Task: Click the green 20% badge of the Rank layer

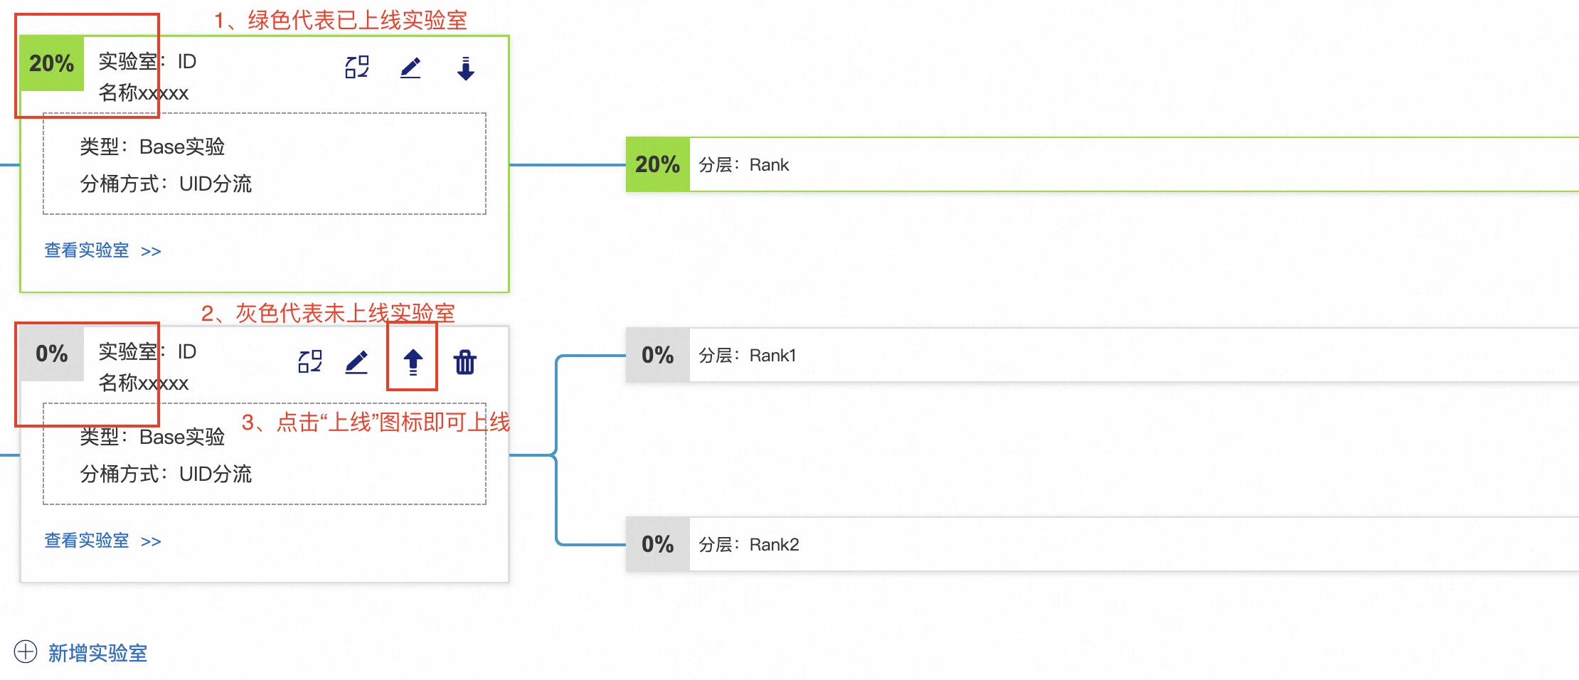Action: coord(658,164)
